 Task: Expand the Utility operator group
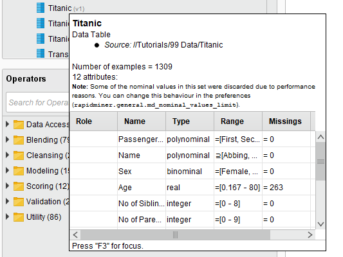[7, 217]
